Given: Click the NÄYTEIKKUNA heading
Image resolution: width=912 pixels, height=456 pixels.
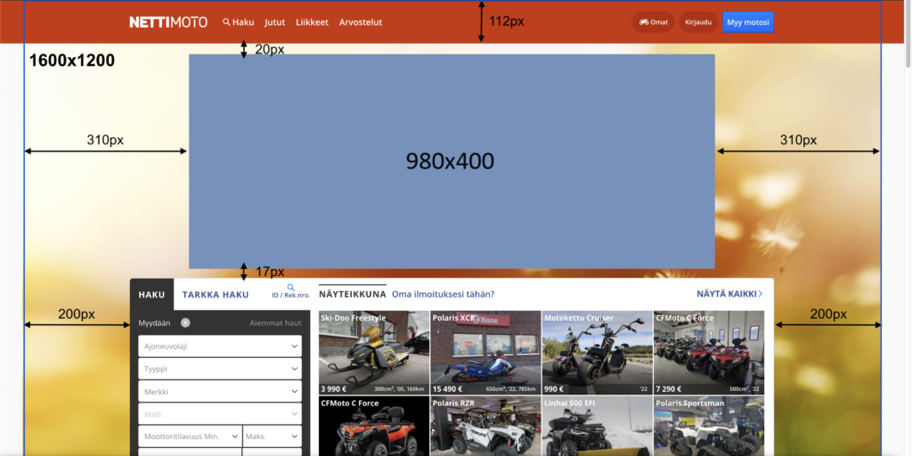Looking at the screenshot, I should click(x=353, y=294).
